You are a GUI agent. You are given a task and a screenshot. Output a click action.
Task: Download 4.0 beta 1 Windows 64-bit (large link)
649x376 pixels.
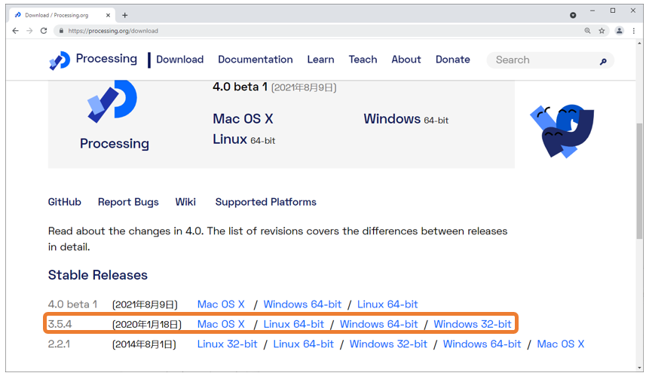pos(406,119)
